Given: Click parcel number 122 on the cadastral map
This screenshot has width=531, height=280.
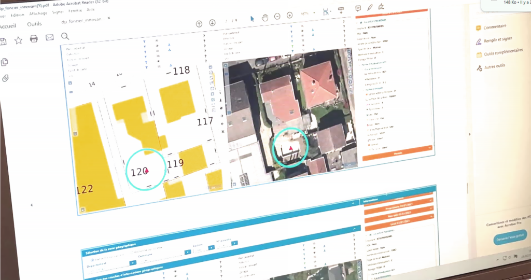Looking at the screenshot, I should [x=85, y=189].
